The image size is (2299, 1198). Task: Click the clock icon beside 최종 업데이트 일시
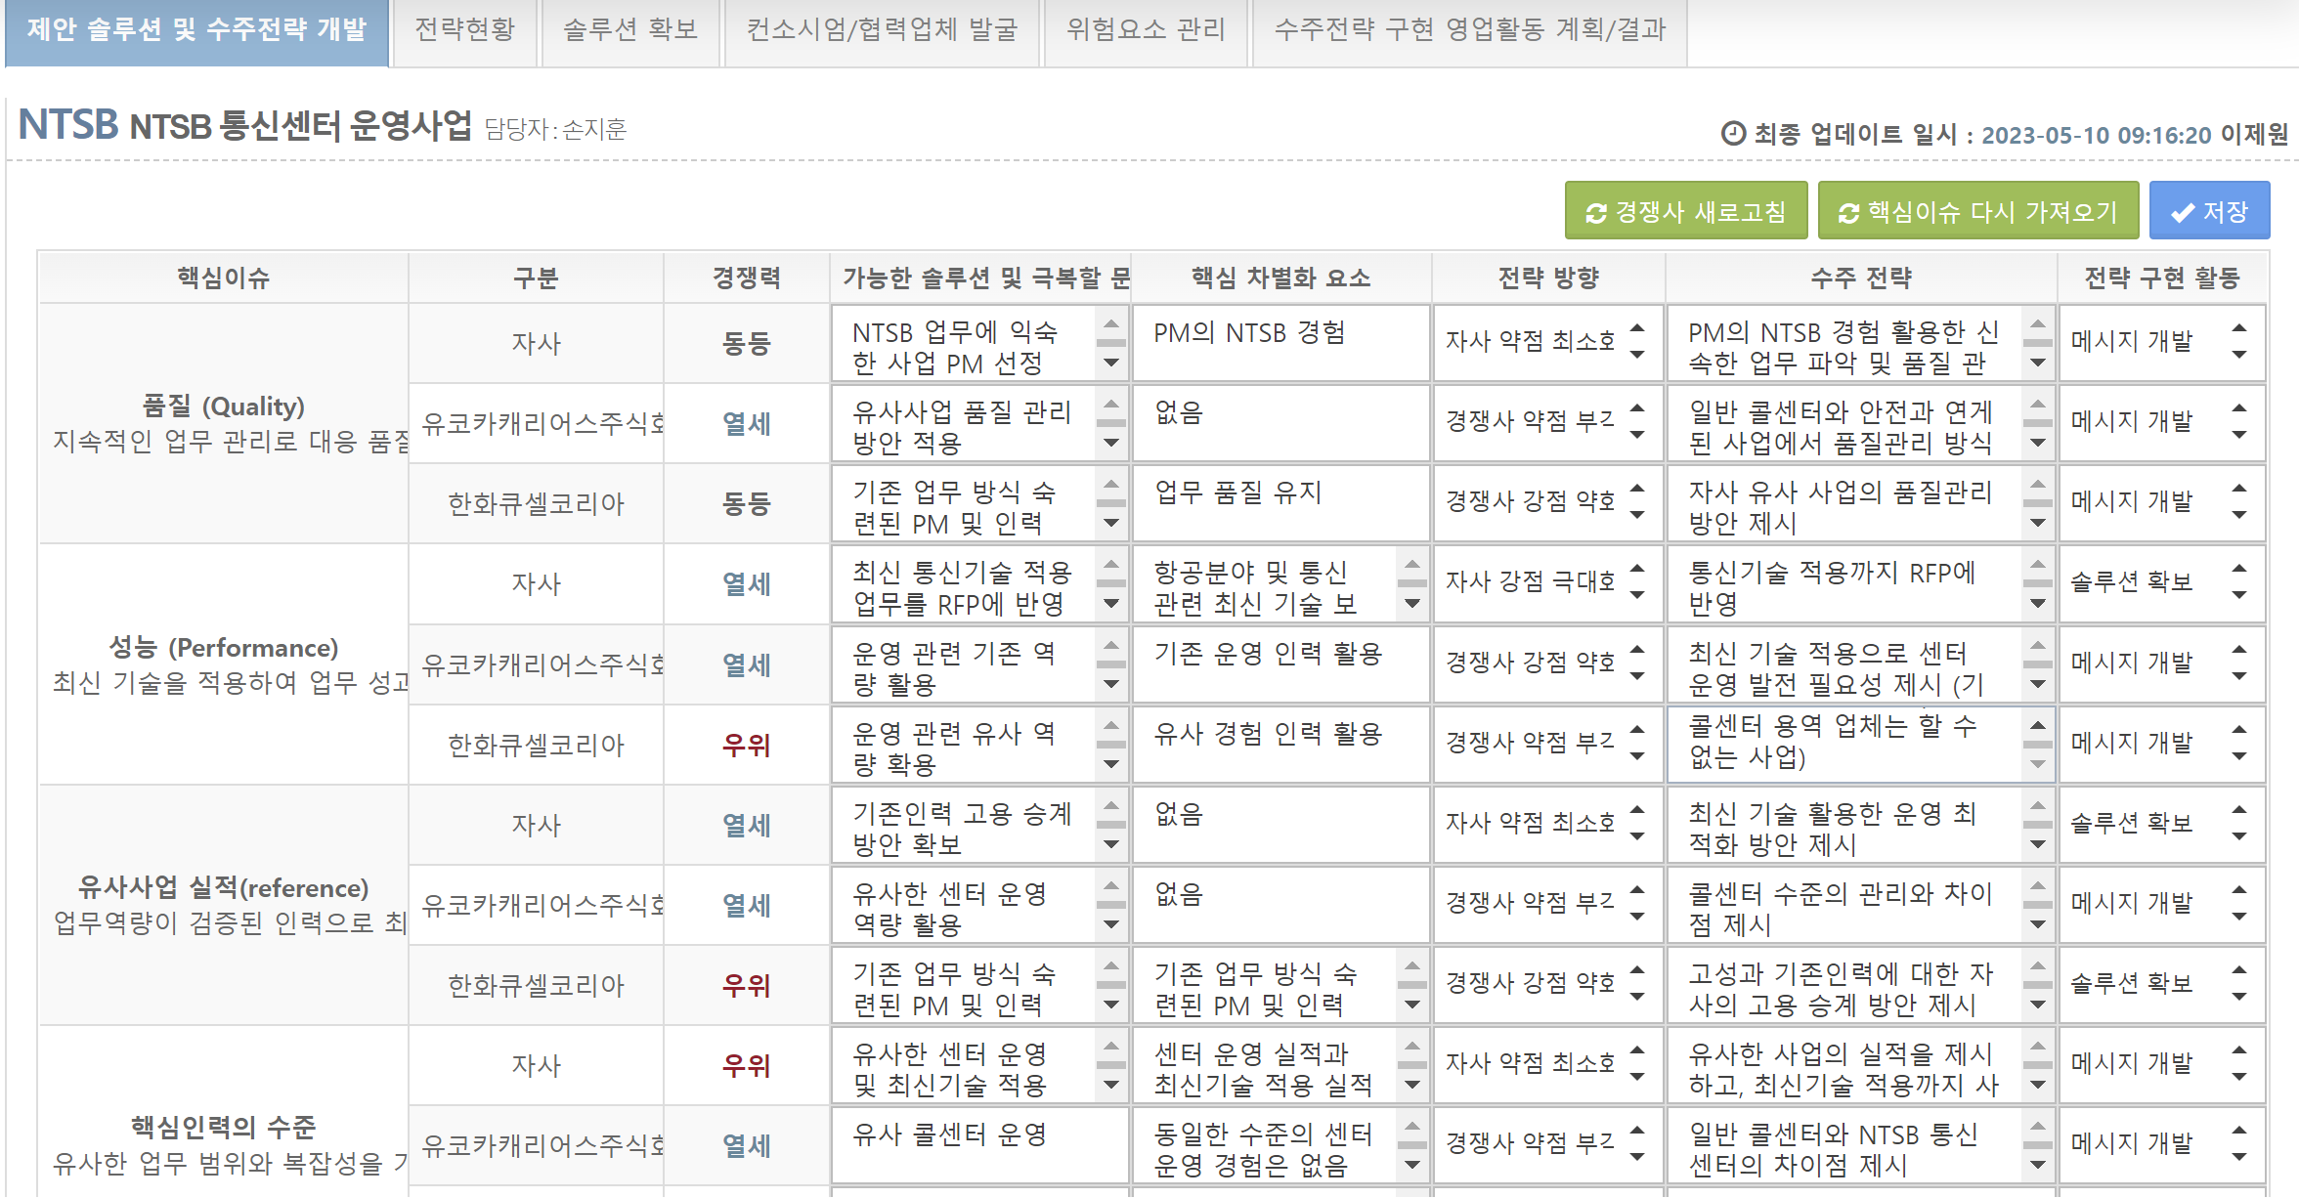(1733, 133)
